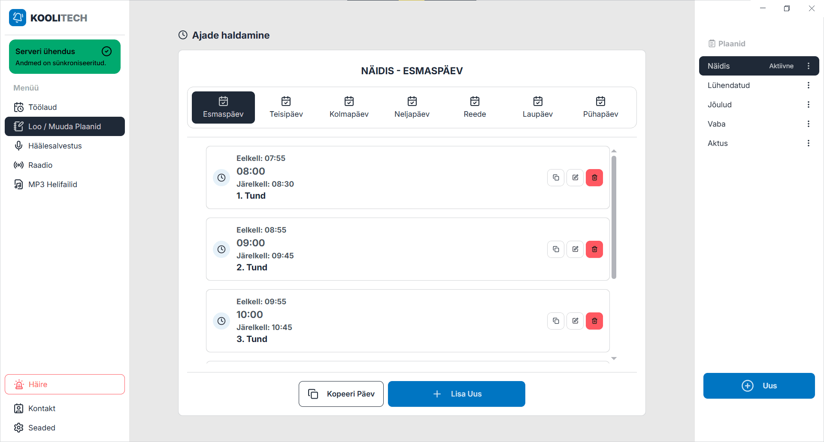Open options menu for Vaba plan
The width and height of the screenshot is (824, 442).
click(809, 124)
